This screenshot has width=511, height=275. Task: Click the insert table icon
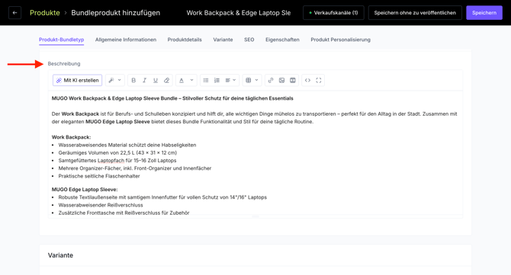pos(249,80)
